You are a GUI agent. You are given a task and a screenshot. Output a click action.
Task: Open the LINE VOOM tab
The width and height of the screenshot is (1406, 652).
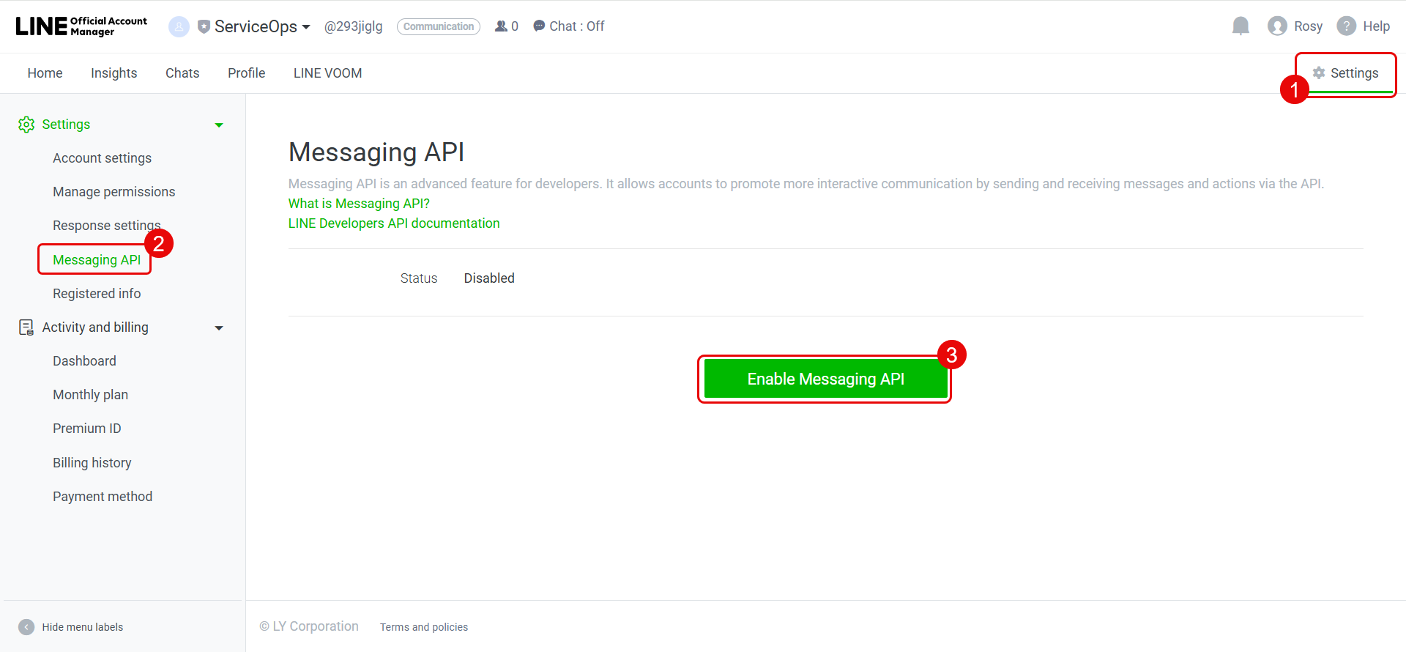pos(327,73)
